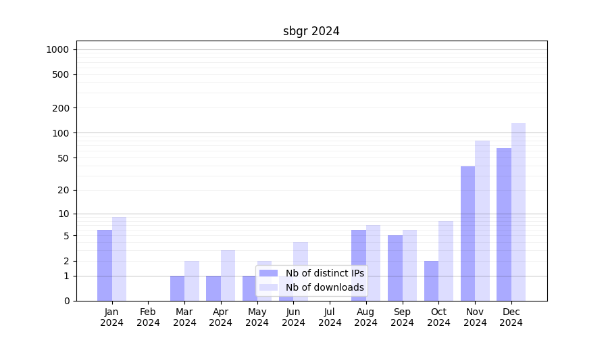Viewport: 608px width, 338px height.
Task: Click the September 2024 distinct IPs bar
Action: coord(395,268)
